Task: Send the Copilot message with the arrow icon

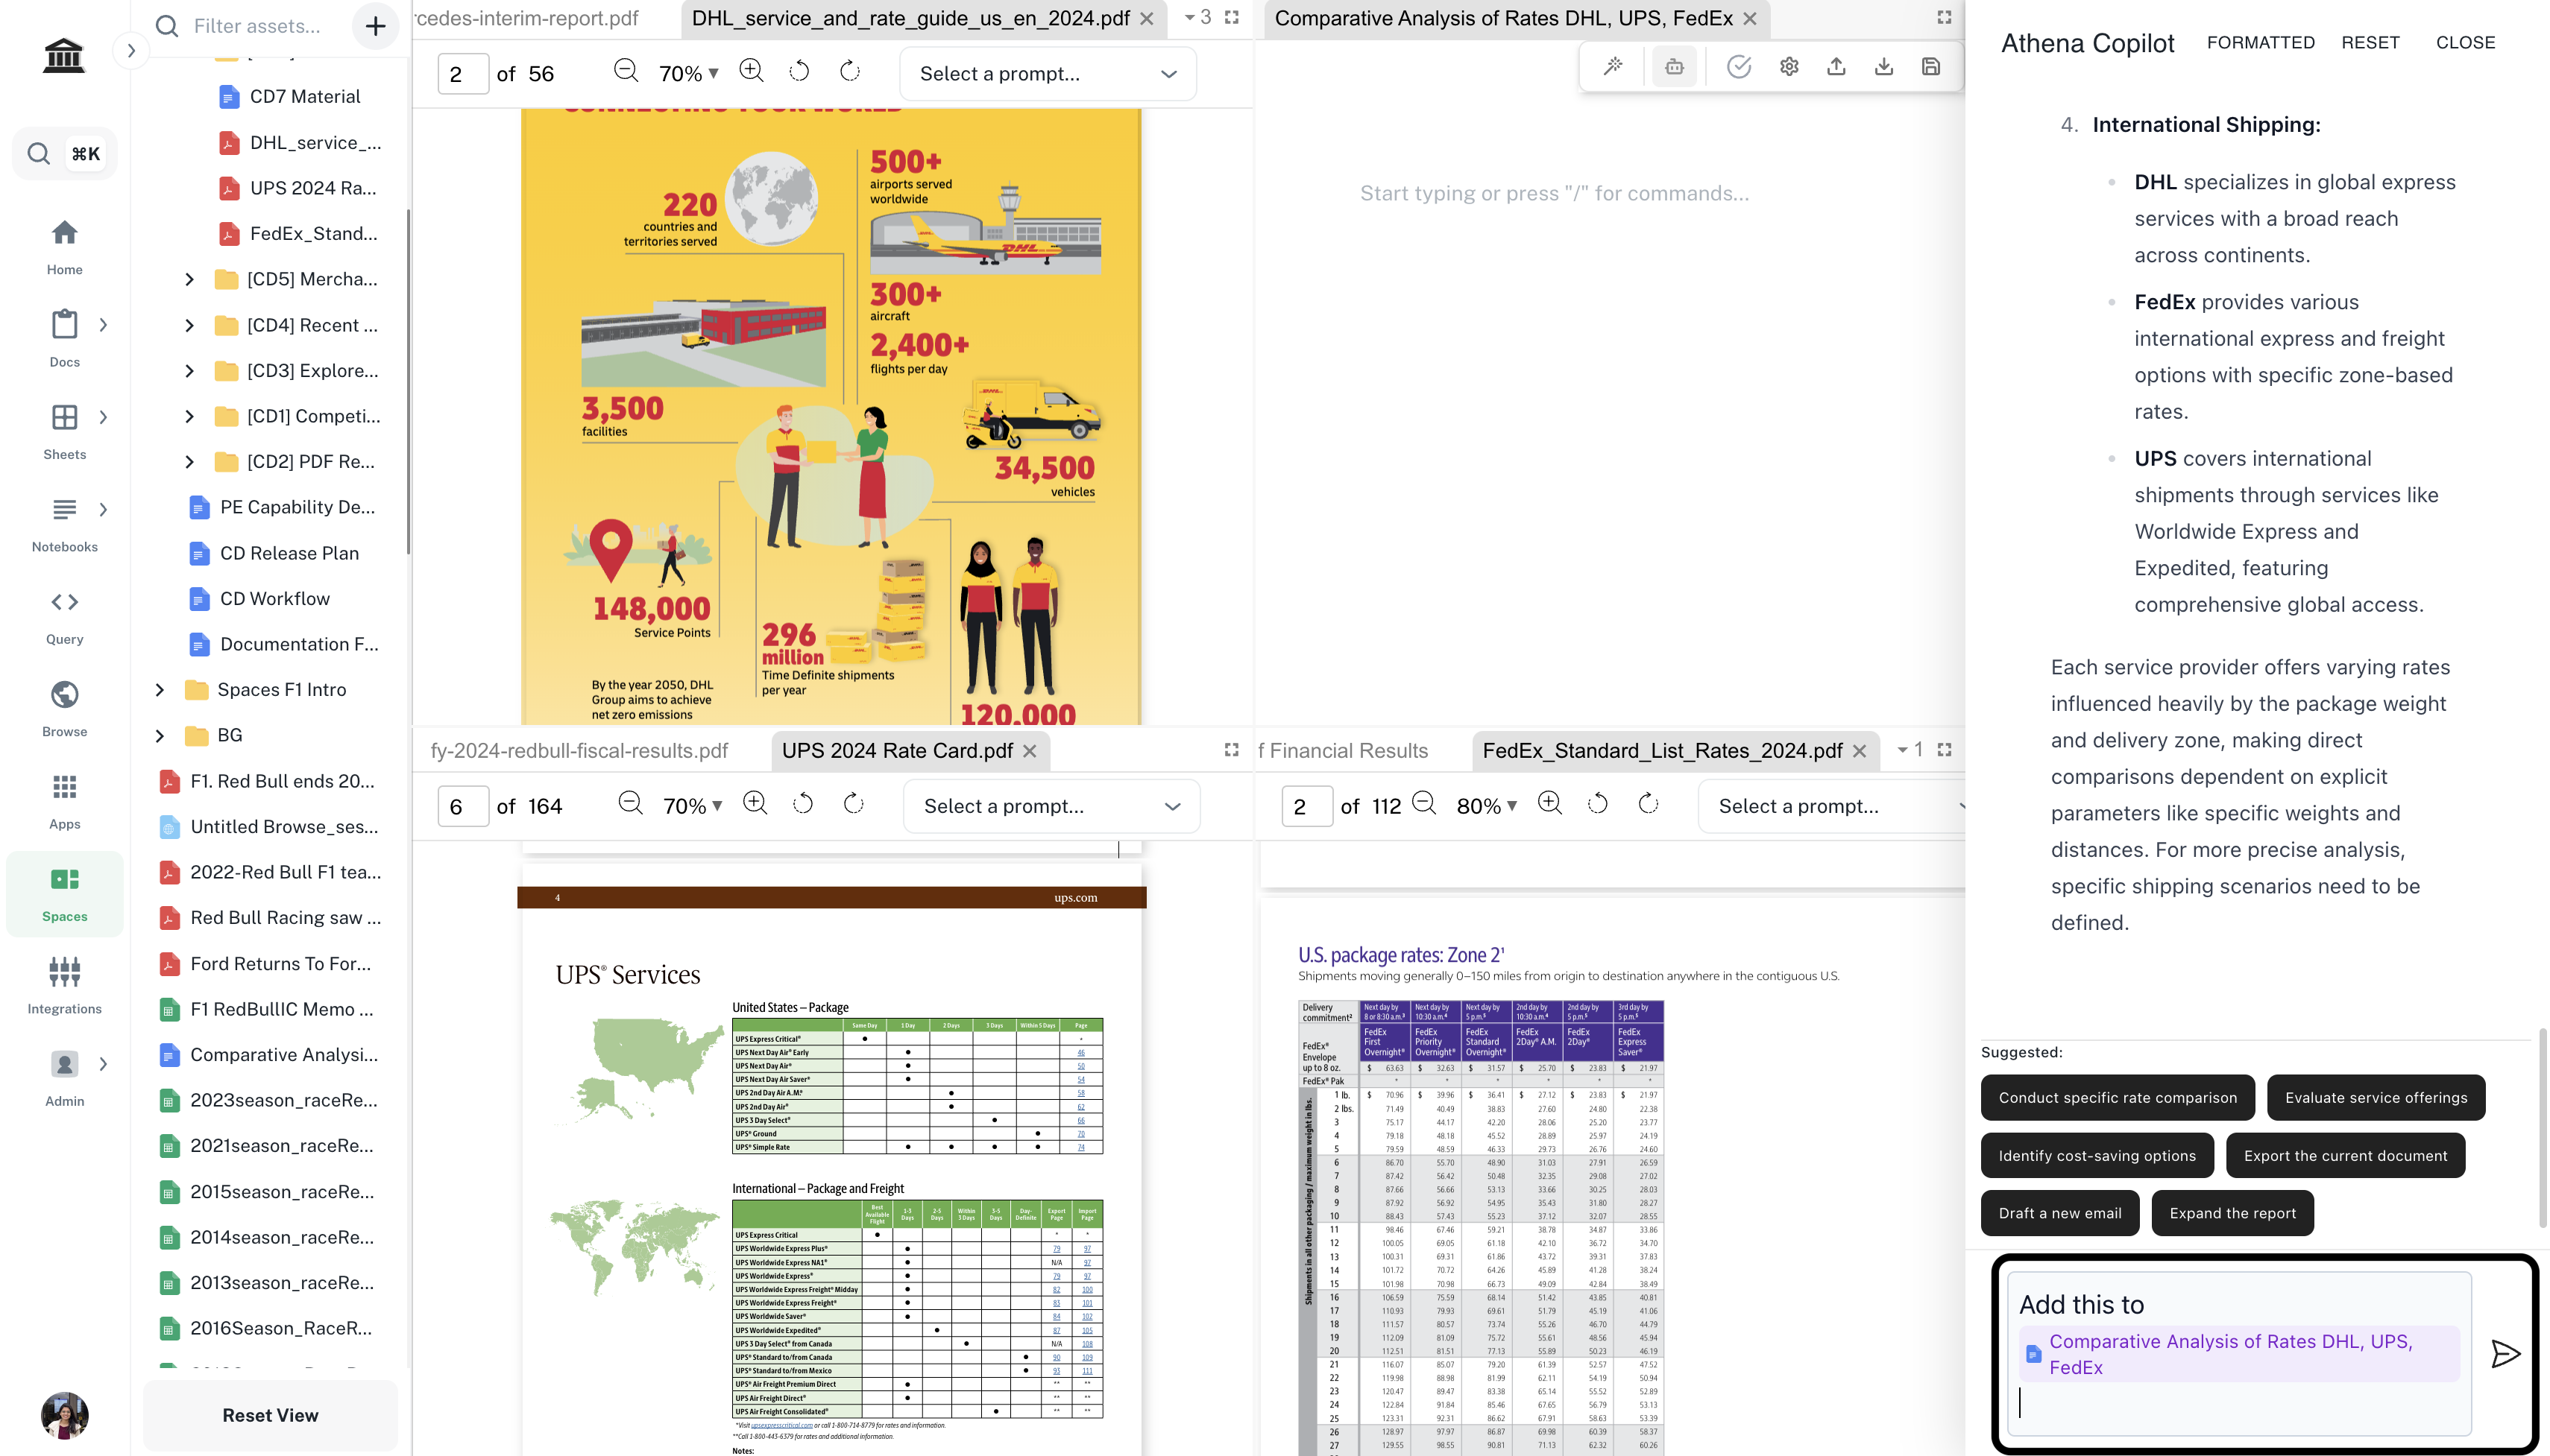Action: click(x=2505, y=1353)
